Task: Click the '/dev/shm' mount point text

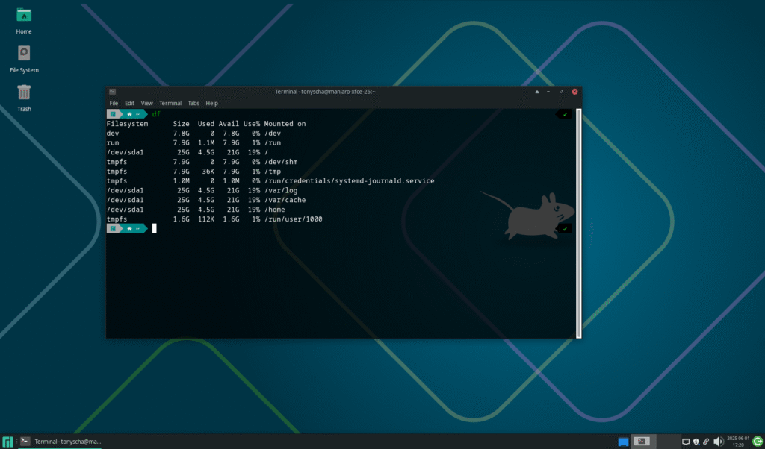Action: pyautogui.click(x=281, y=162)
